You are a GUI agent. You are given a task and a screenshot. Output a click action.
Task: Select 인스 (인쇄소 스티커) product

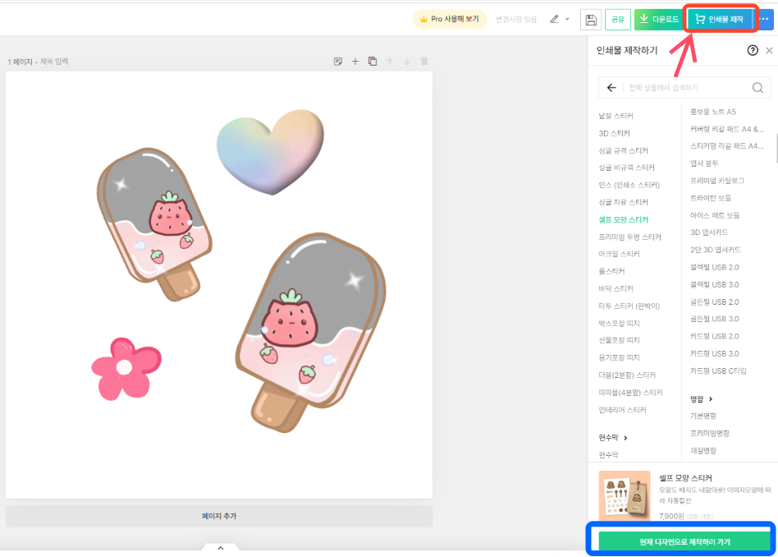tap(629, 185)
